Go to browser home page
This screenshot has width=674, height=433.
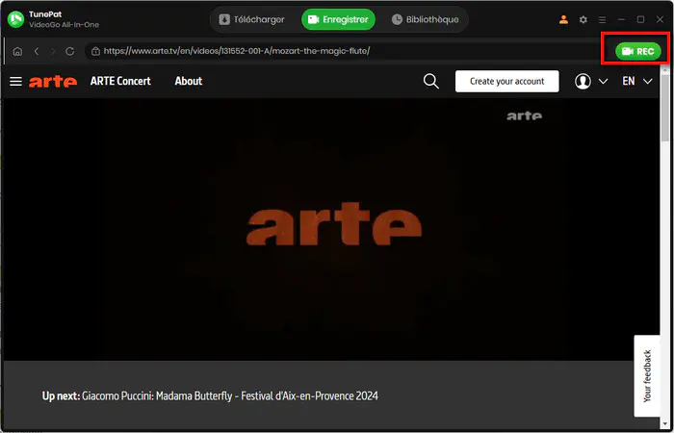click(x=17, y=52)
